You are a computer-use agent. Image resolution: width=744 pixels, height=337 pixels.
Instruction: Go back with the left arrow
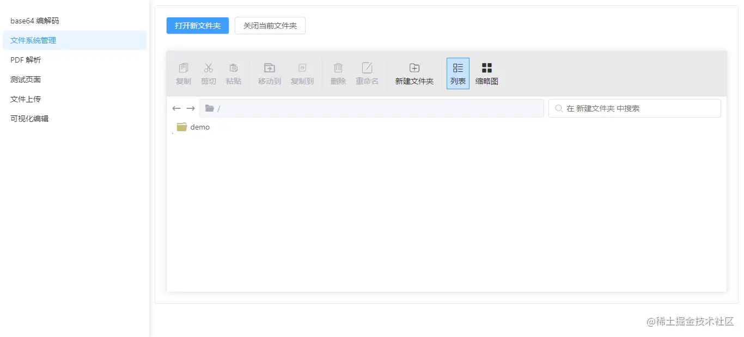(x=176, y=108)
